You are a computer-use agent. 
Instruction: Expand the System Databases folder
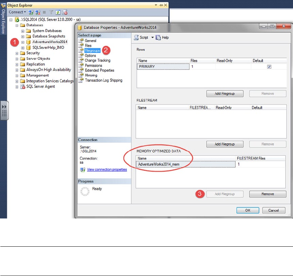coord(23,31)
